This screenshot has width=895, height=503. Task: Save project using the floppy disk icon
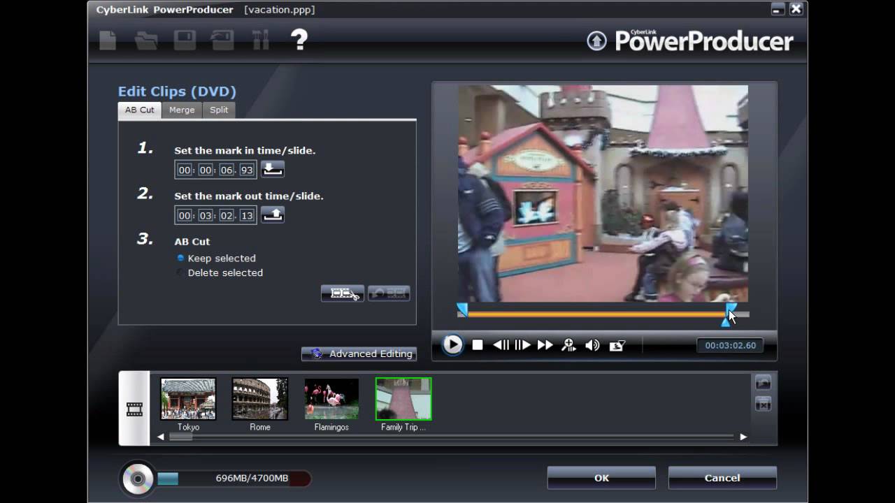185,41
